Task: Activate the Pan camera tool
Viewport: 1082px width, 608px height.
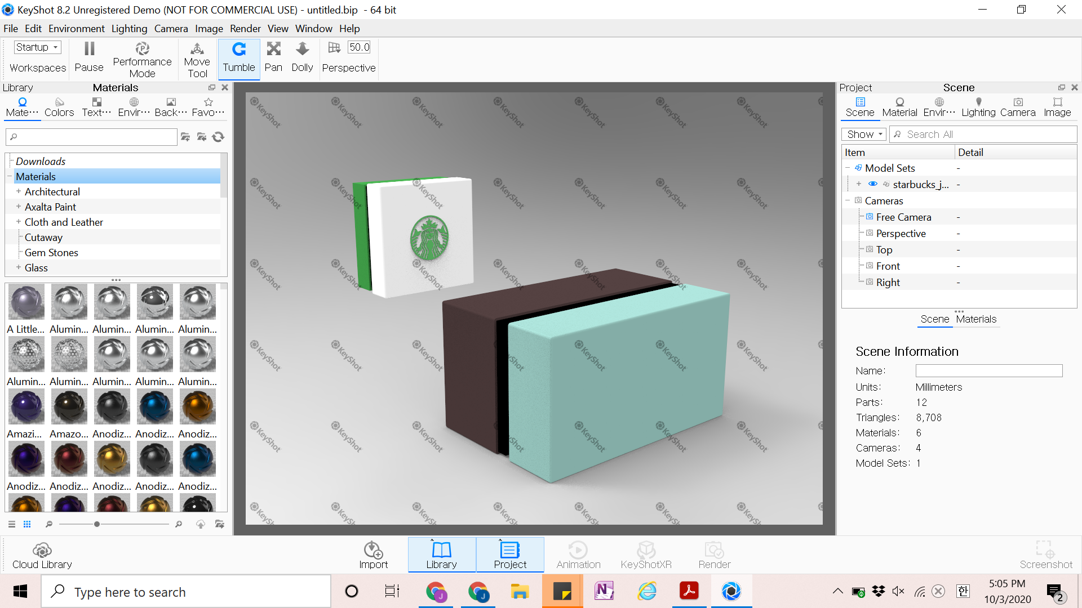Action: click(x=273, y=58)
